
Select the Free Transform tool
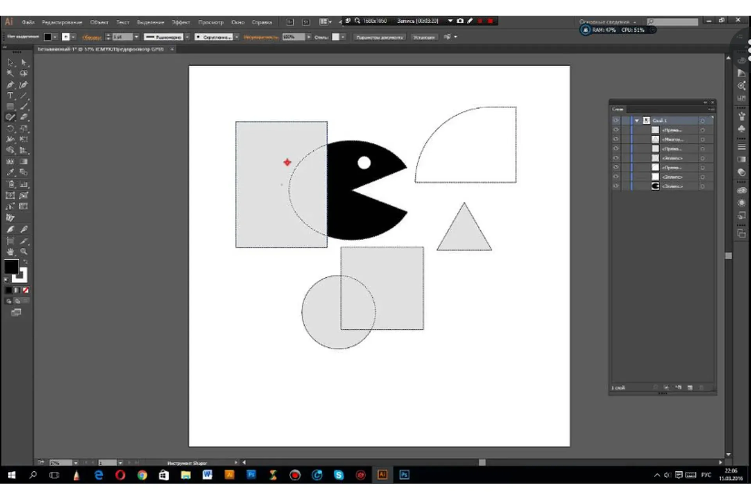[24, 139]
